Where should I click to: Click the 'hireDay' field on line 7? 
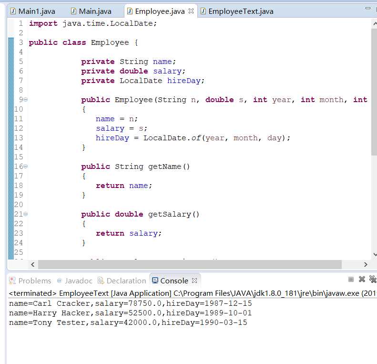(184, 81)
